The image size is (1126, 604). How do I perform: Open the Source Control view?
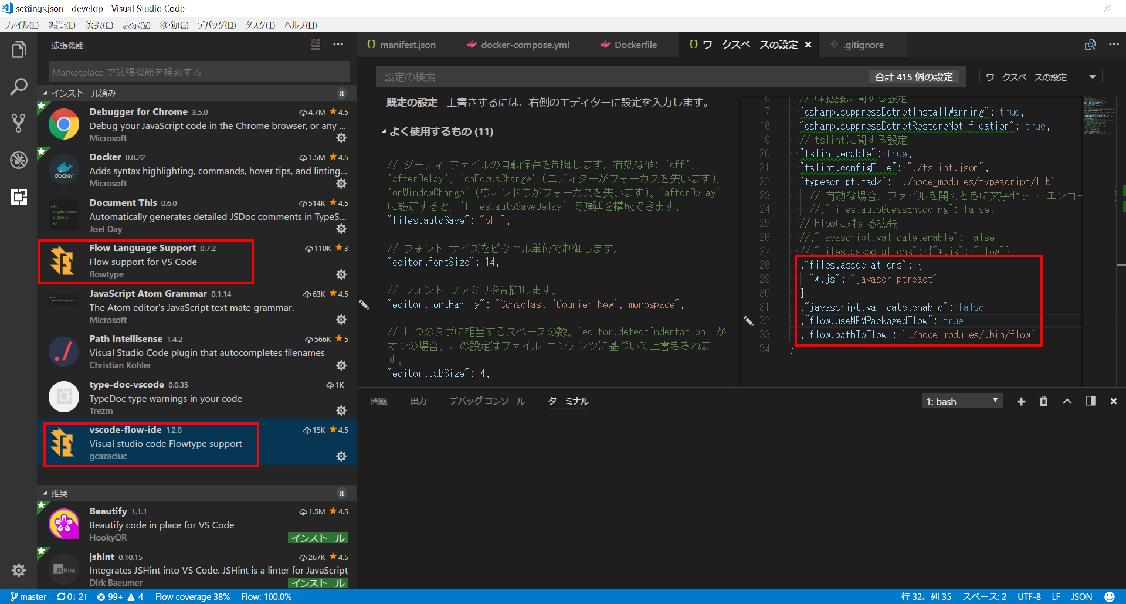click(x=19, y=123)
